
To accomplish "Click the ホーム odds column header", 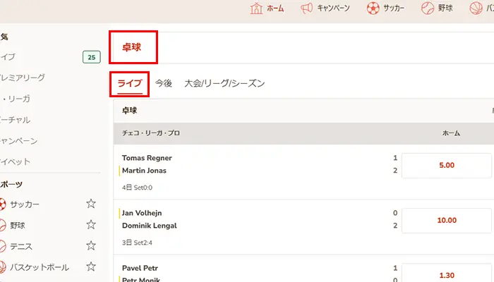I will (x=451, y=133).
